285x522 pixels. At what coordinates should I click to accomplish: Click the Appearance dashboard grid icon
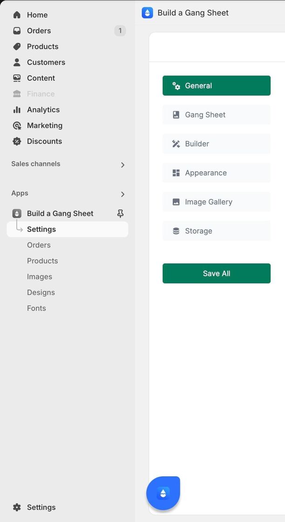point(176,173)
